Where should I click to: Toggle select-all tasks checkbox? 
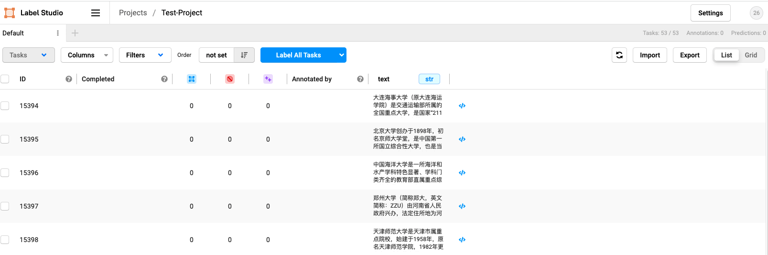5,79
